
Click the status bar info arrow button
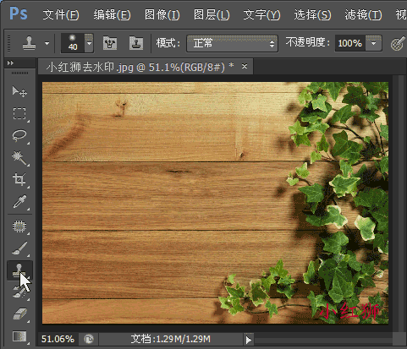(248, 340)
